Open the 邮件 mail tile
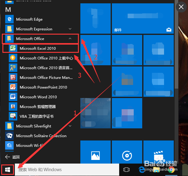This screenshot has width=188, height=176. 143,19
